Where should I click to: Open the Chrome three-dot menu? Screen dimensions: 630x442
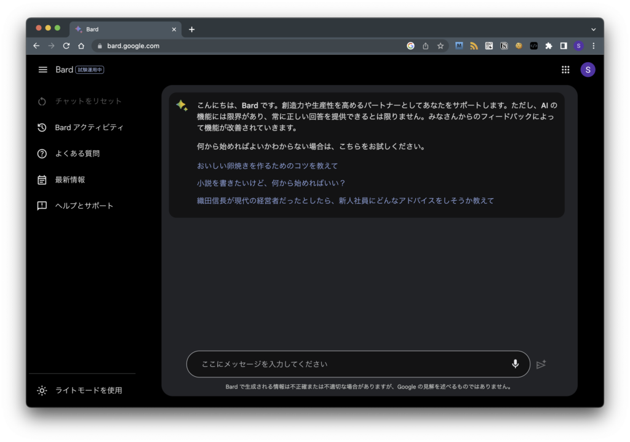[x=594, y=46]
